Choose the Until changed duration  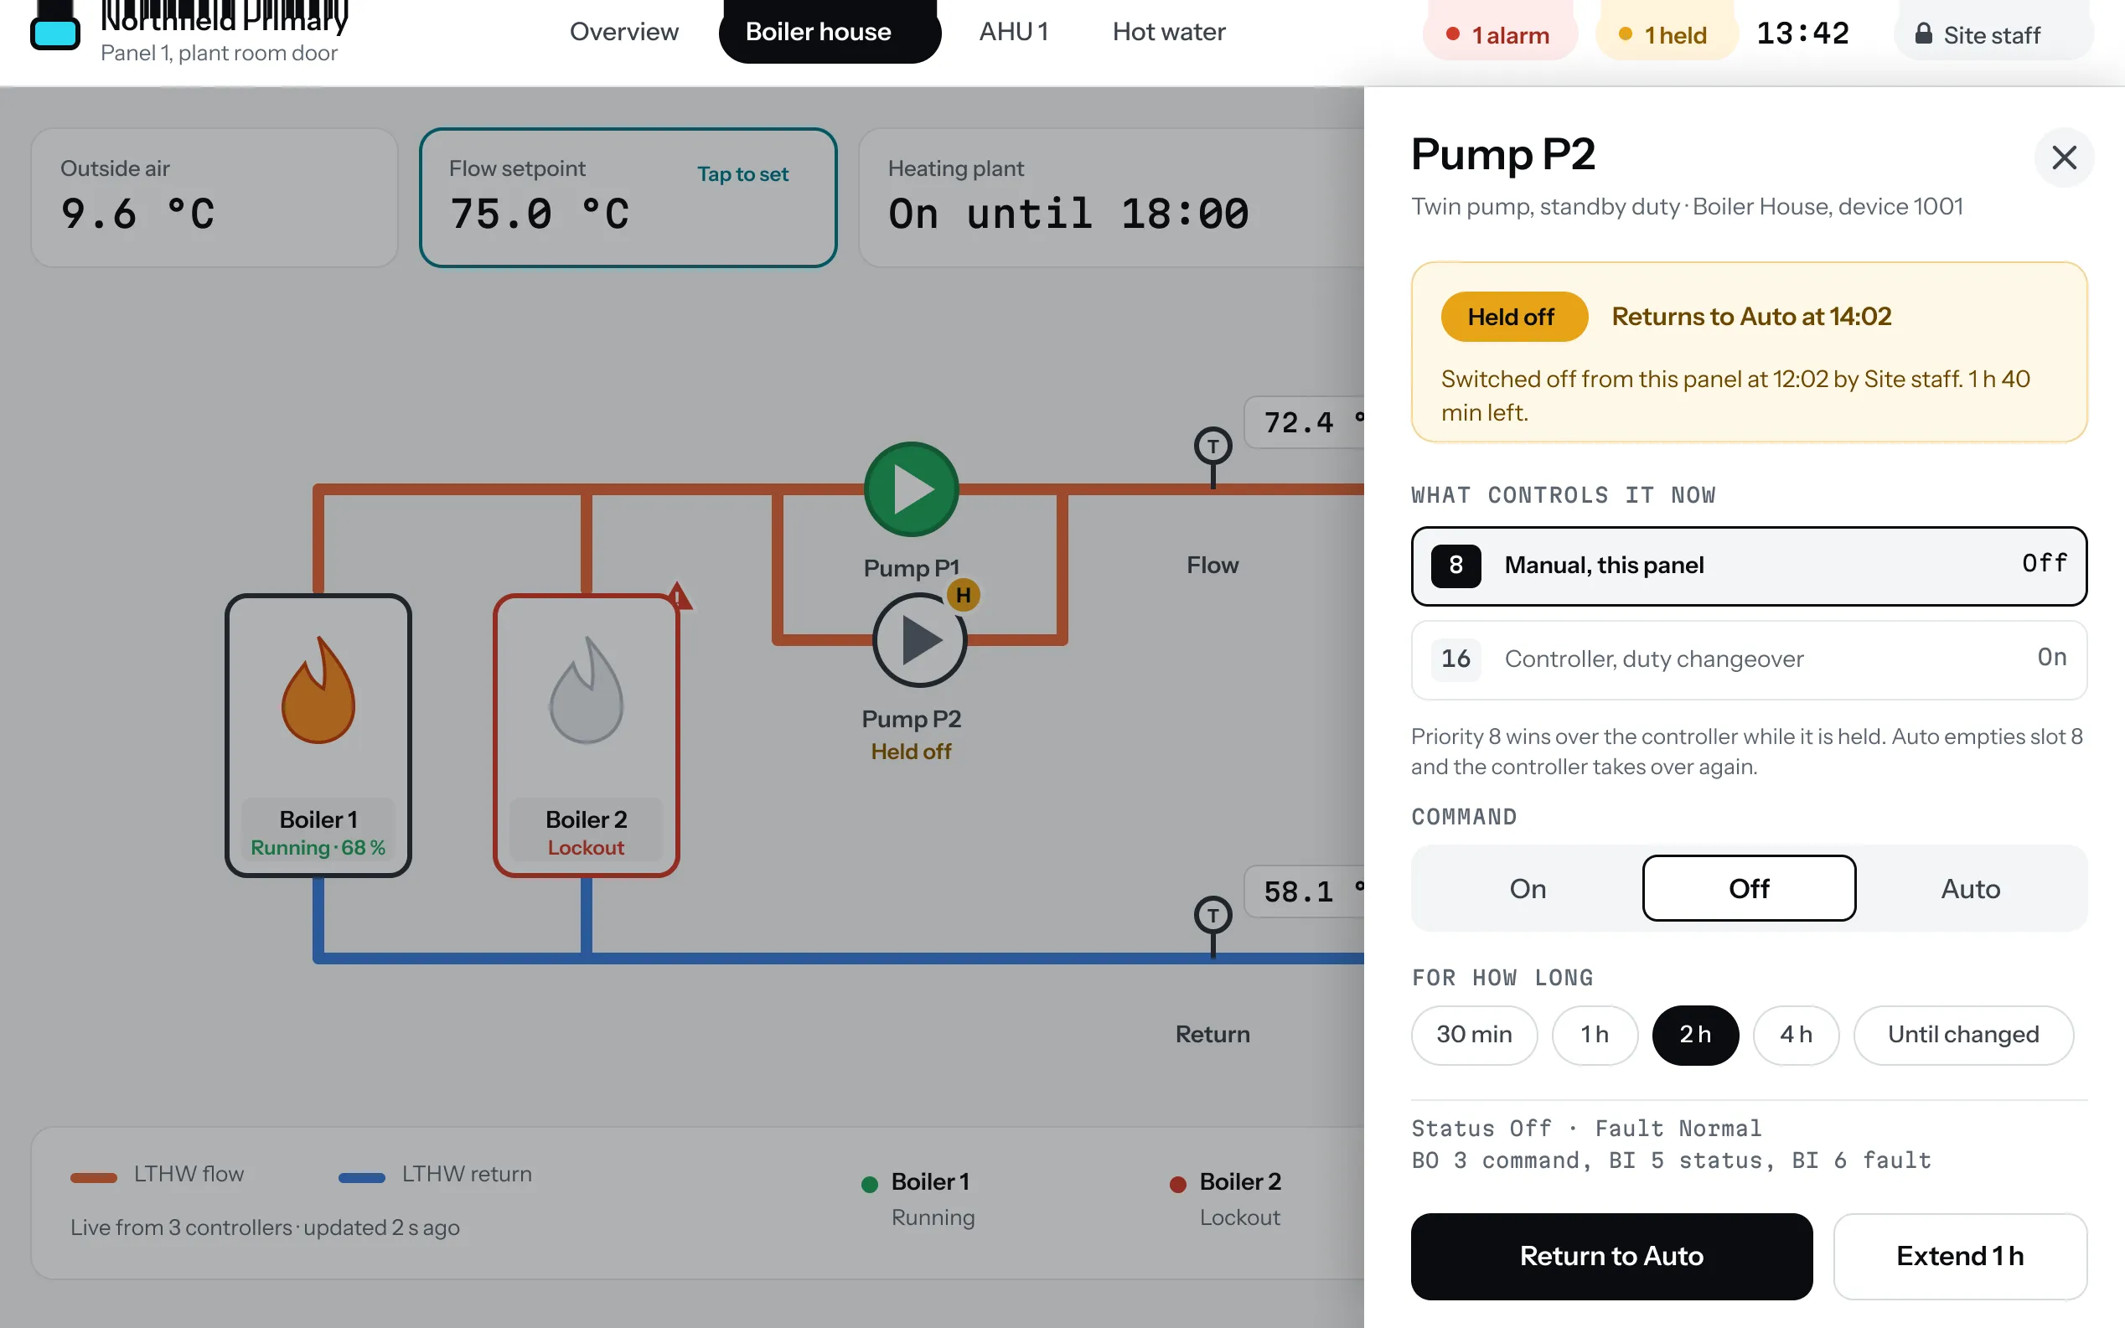(x=1963, y=1035)
